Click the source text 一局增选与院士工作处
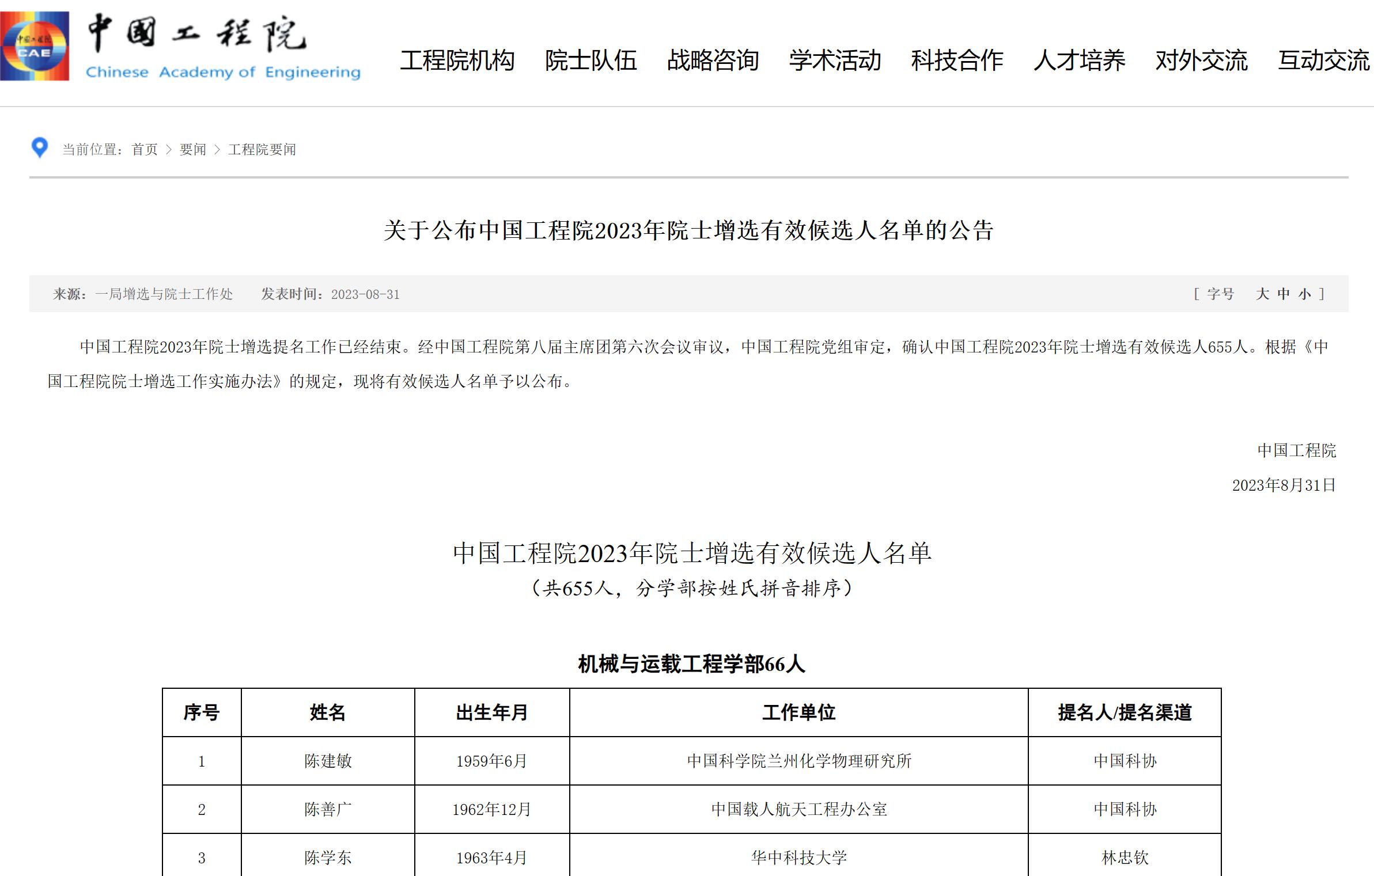The height and width of the screenshot is (876, 1374). click(164, 294)
